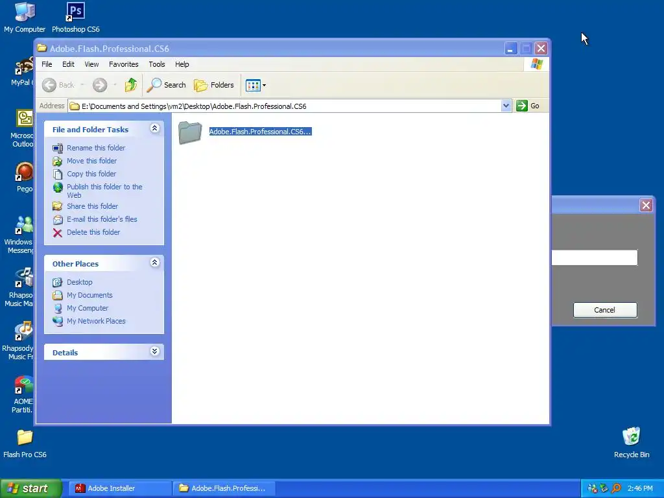
Task: Switch to Adobe Installer taskbar button
Action: tap(119, 488)
